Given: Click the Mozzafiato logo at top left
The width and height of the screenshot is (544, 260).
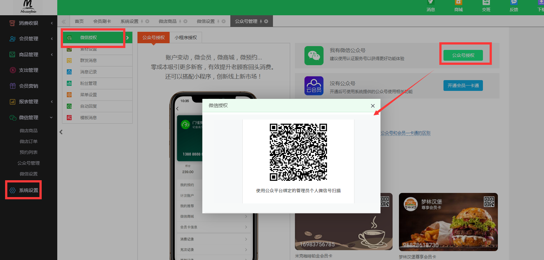Looking at the screenshot, I should [x=28, y=7].
